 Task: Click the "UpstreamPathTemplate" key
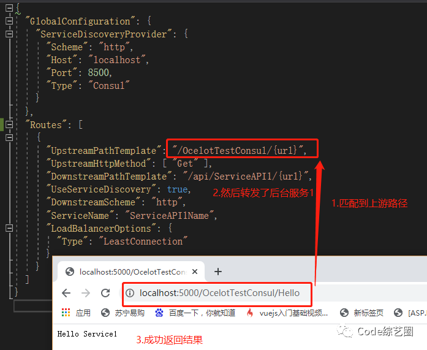(105, 151)
